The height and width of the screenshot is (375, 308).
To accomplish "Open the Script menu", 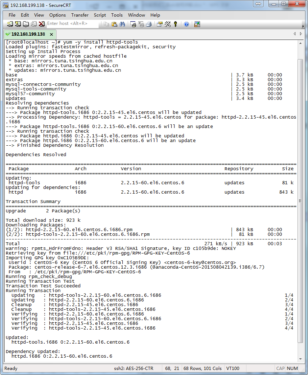I will pos(100,15).
